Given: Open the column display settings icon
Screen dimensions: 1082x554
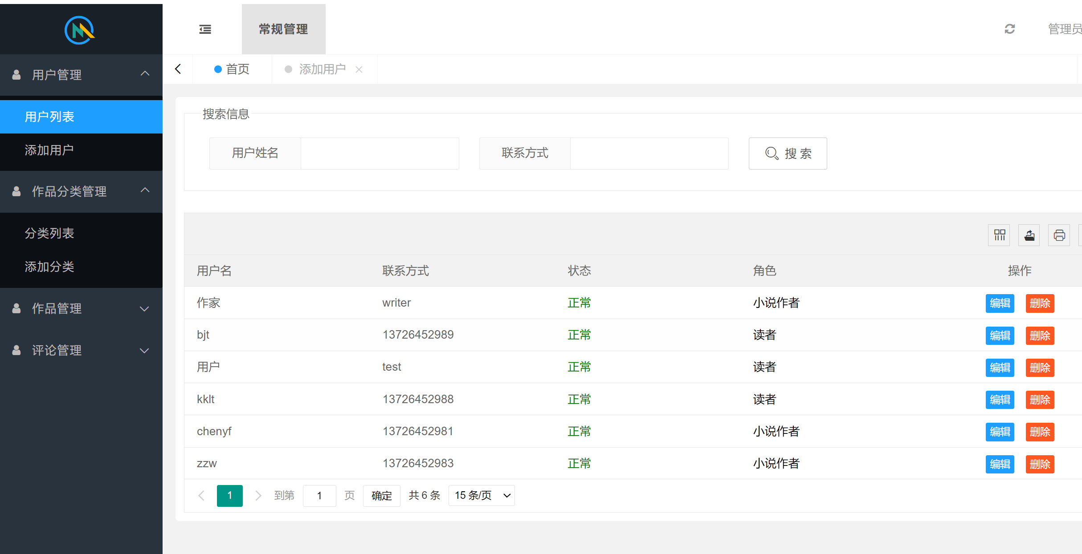Looking at the screenshot, I should (x=999, y=235).
